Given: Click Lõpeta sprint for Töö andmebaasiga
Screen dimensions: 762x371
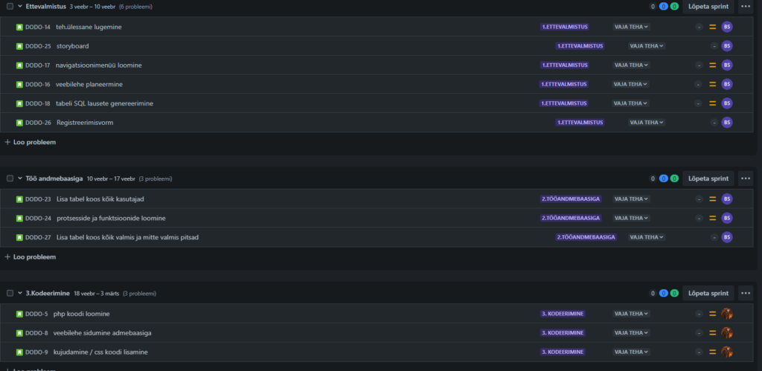Looking at the screenshot, I should tap(708, 178).
